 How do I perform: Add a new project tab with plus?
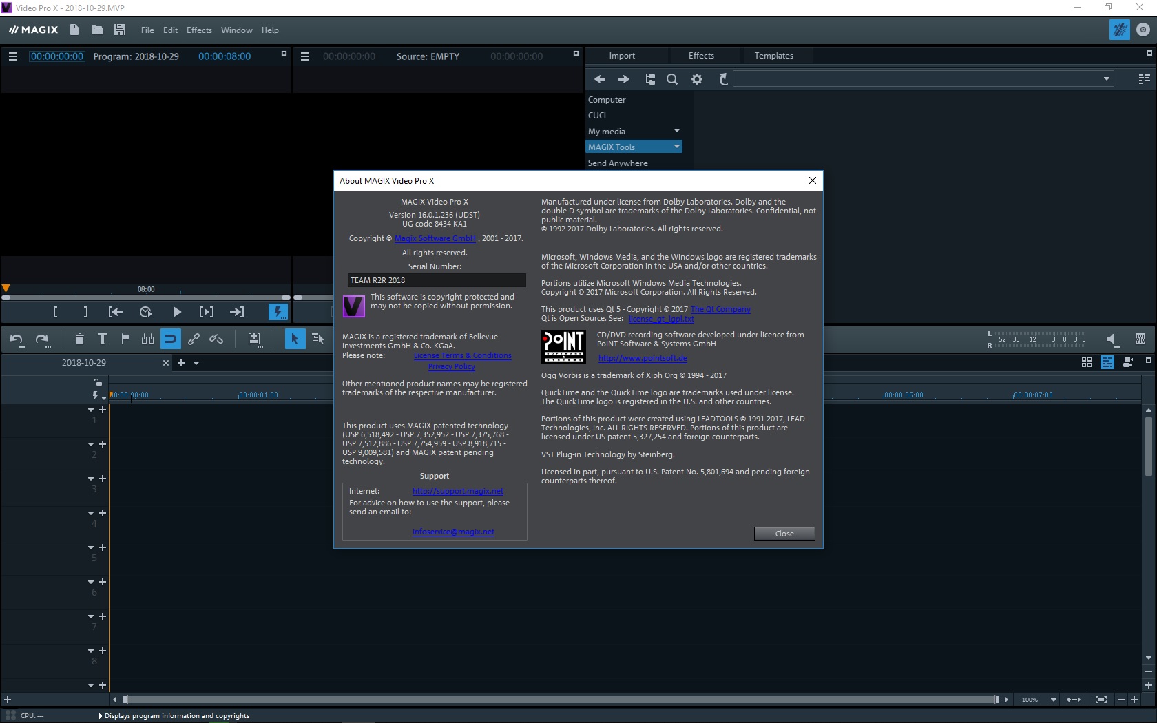pos(181,363)
